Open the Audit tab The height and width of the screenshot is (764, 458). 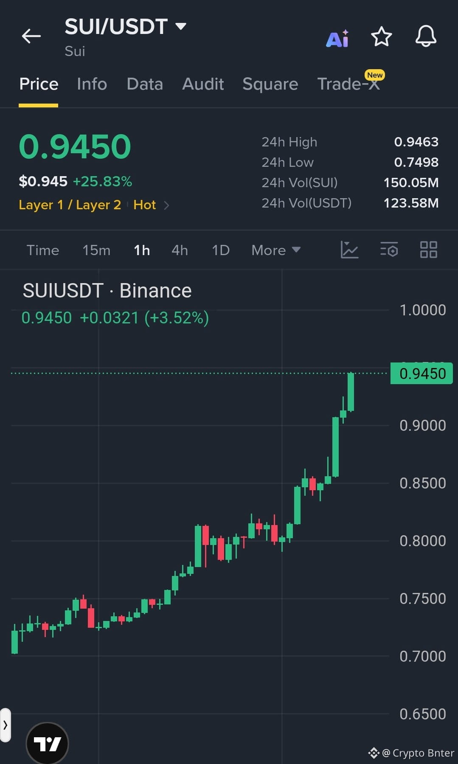point(203,84)
